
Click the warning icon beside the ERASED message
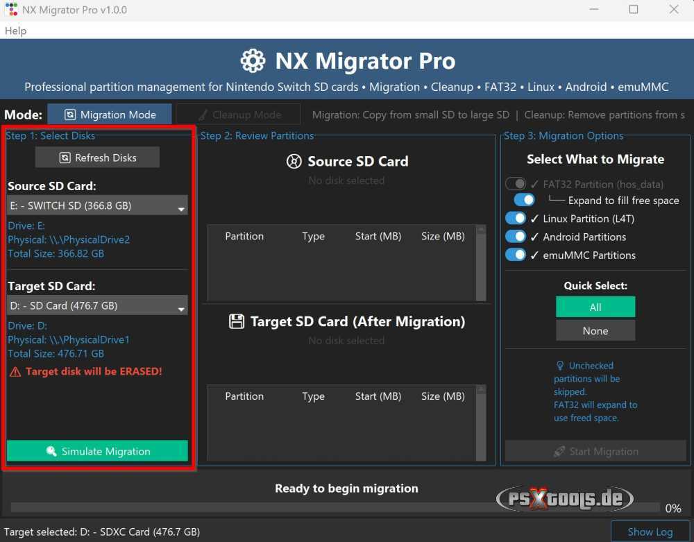(16, 371)
